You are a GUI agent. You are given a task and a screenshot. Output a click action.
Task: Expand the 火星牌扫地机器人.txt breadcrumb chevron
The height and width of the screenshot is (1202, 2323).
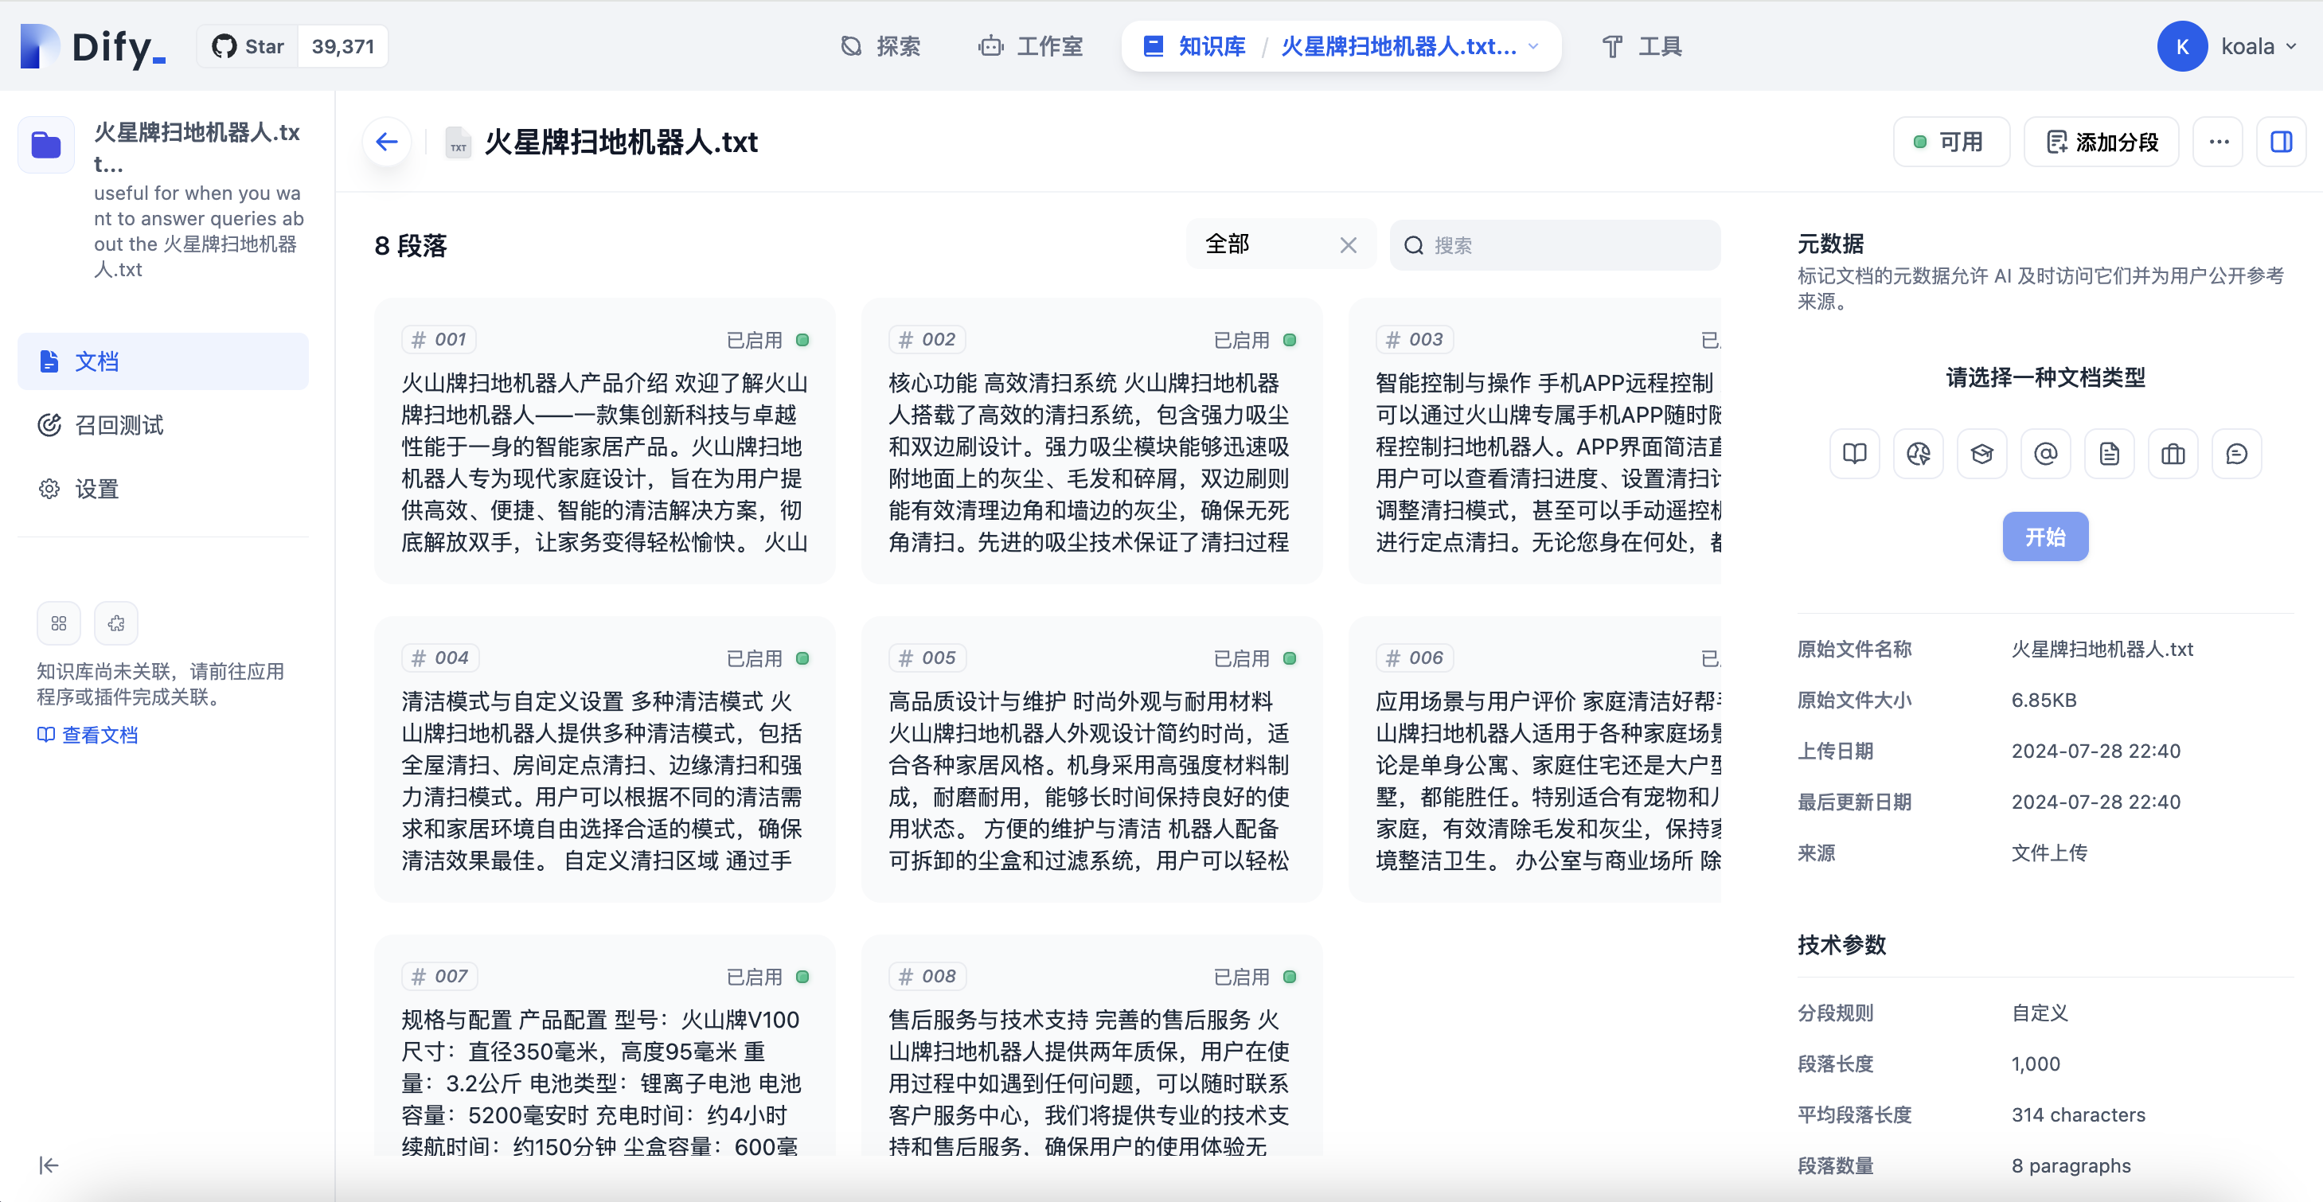1533,46
